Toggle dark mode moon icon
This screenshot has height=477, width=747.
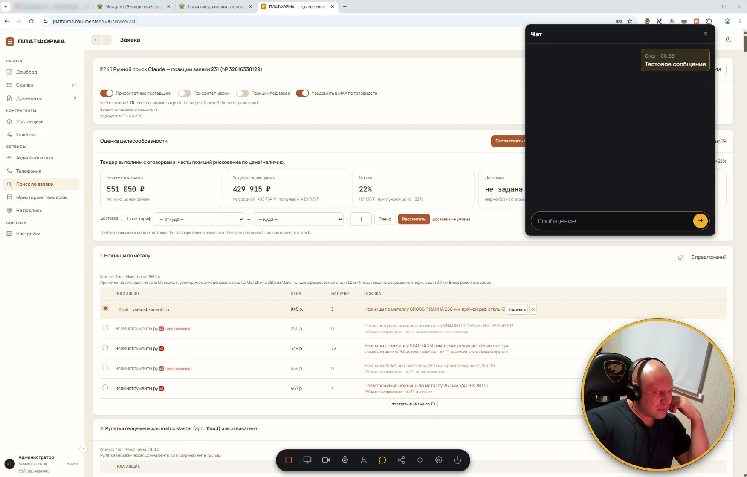(729, 40)
